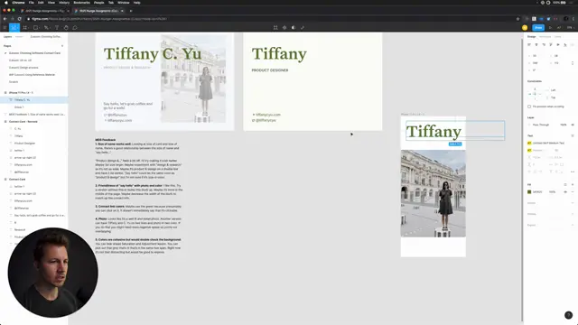The image size is (578, 325).
Task: Click align horizontal centers icon
Action: pos(536,44)
